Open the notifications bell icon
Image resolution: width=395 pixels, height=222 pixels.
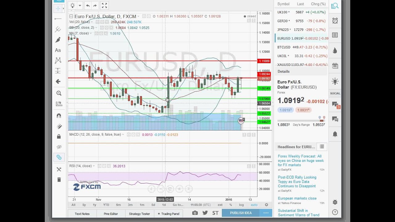(335, 134)
